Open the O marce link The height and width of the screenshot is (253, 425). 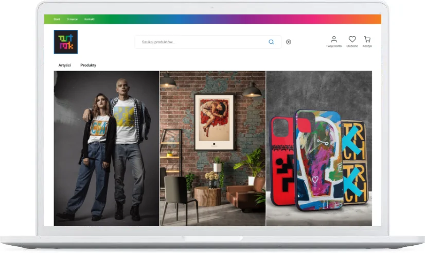[72, 20]
